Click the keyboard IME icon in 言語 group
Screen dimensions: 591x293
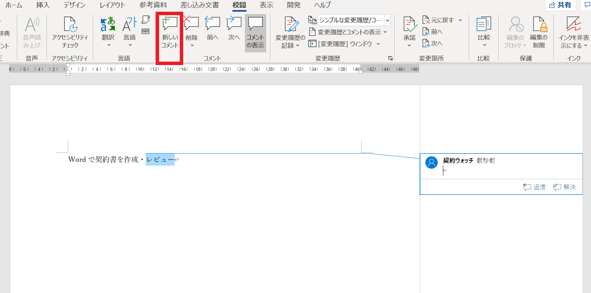(x=146, y=31)
